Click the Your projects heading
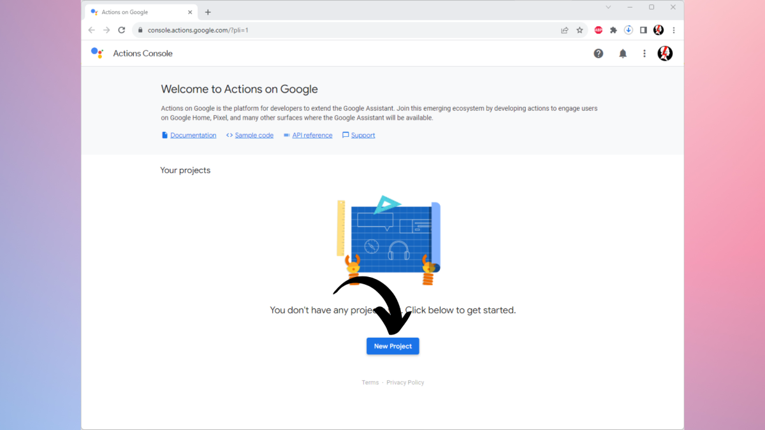Screen dimensions: 765x430 (186, 170)
